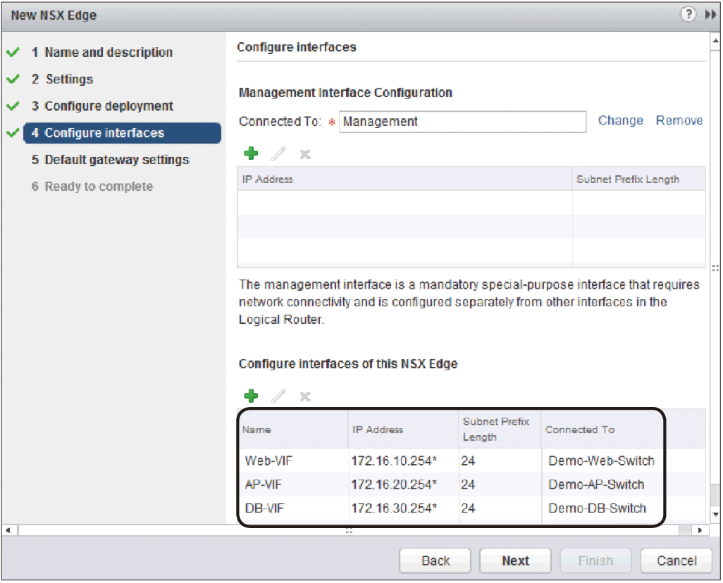This screenshot has height=583, width=723.
Task: Click the checkmark beside Name and description
Action: pyautogui.click(x=13, y=52)
